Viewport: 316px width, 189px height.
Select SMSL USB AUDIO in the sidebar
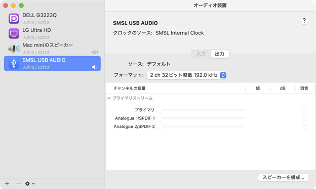pos(52,63)
